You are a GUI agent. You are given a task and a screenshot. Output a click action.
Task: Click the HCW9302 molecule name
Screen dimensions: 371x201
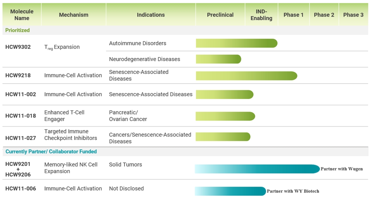click(x=18, y=47)
